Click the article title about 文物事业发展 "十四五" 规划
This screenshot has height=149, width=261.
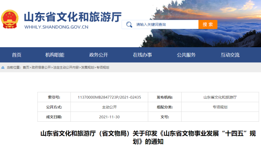pos(148,138)
